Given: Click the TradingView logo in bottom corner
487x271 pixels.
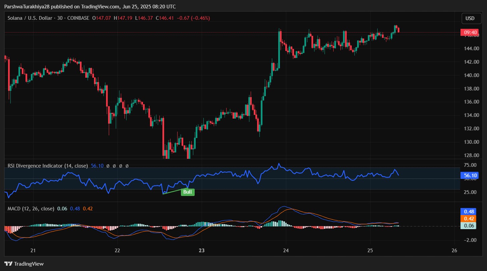Looking at the screenshot, I should pyautogui.click(x=24, y=264).
